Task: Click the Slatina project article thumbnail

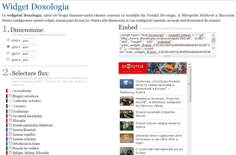Action: click(x=126, y=126)
